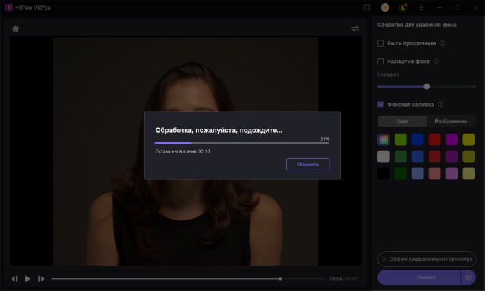Select the bright blue color swatch

tap(418, 140)
